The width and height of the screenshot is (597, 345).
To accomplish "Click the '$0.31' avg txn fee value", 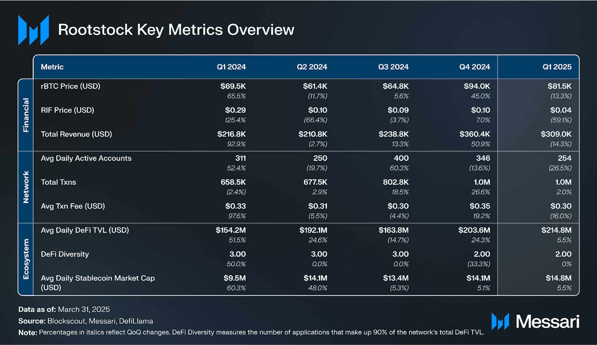I will click(x=317, y=206).
